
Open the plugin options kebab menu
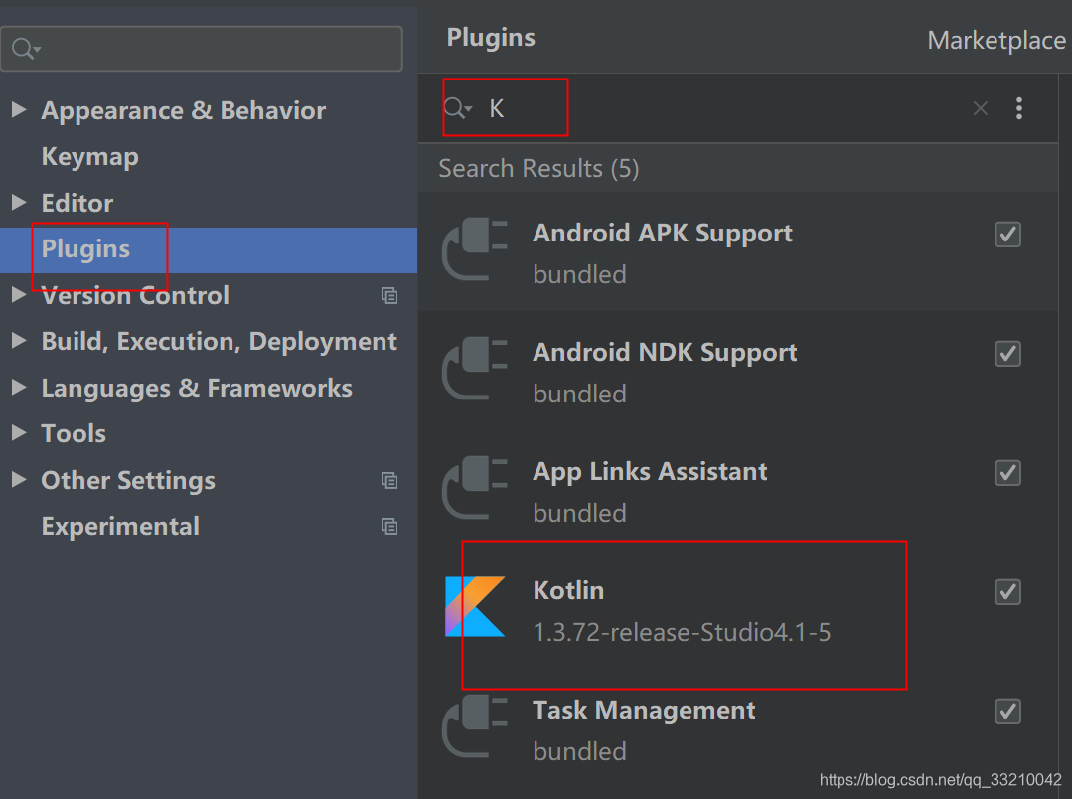1019,108
